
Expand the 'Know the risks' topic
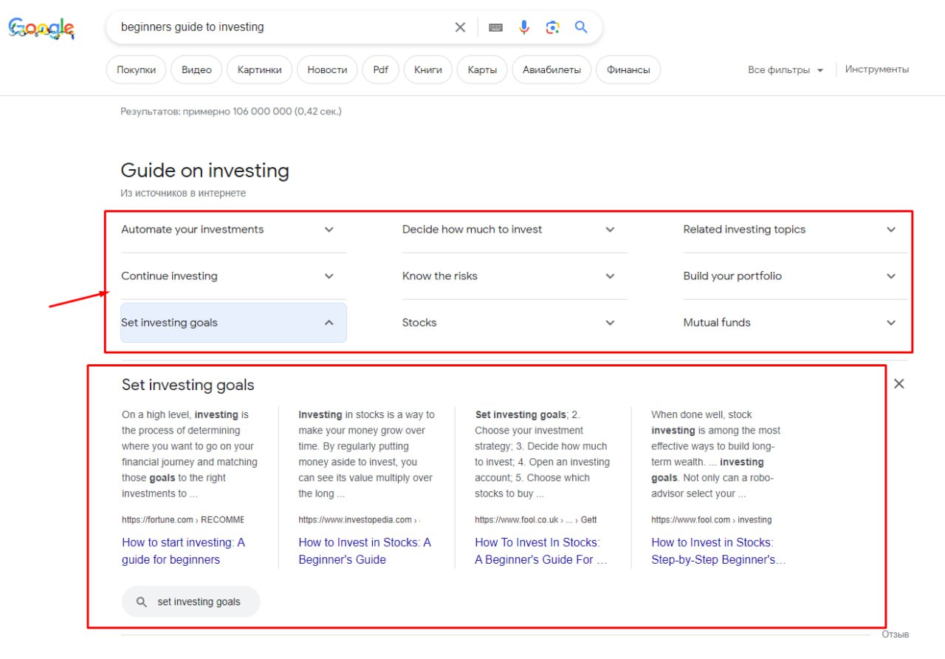pos(508,276)
